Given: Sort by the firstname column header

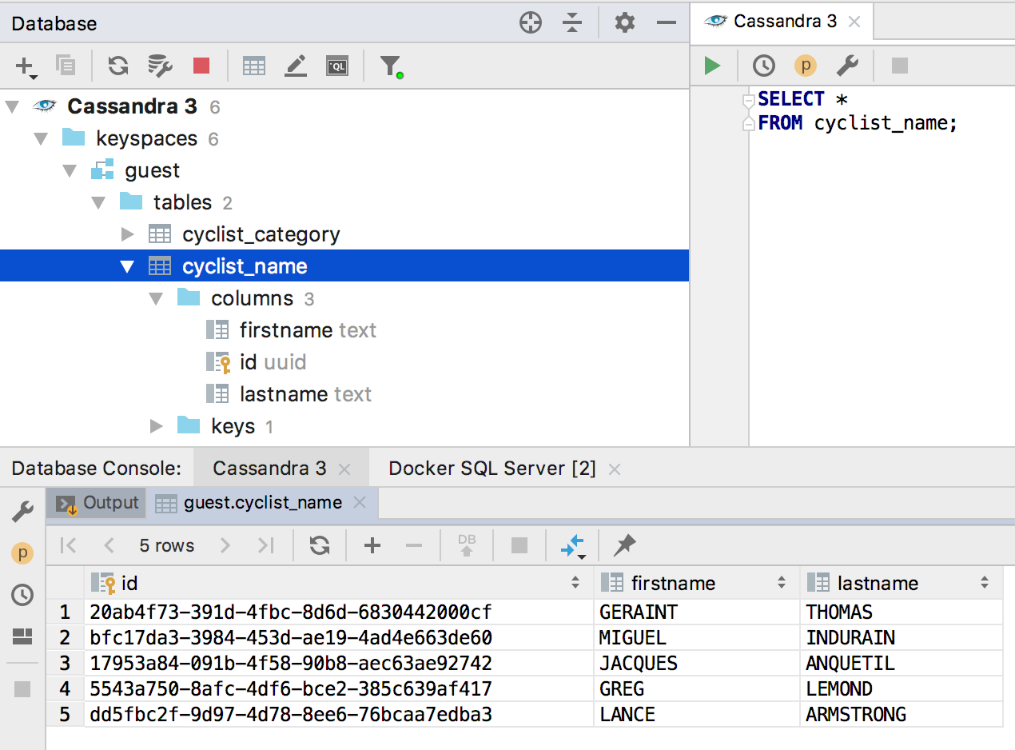Looking at the screenshot, I should [673, 584].
